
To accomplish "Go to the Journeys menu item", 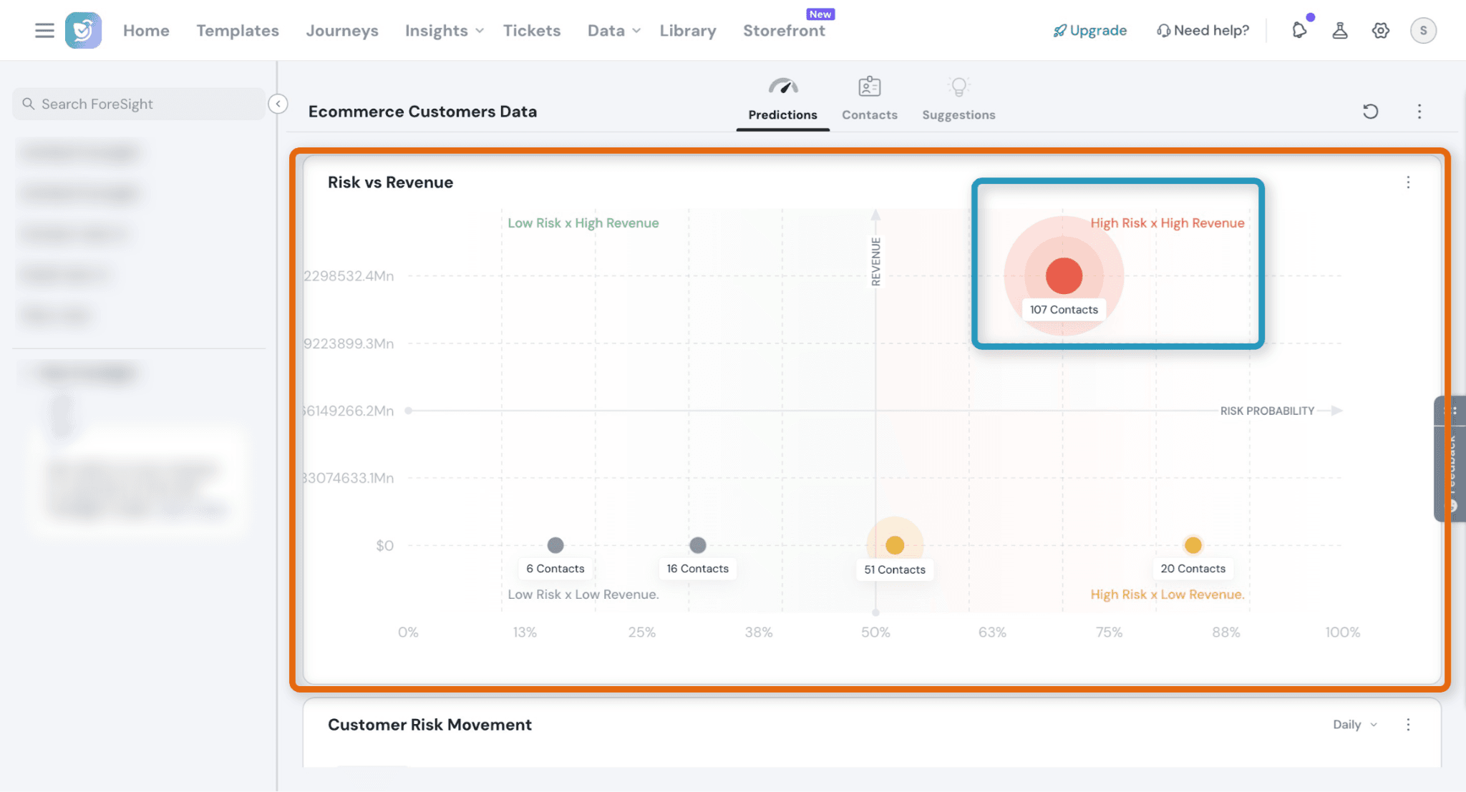I will pyautogui.click(x=342, y=31).
